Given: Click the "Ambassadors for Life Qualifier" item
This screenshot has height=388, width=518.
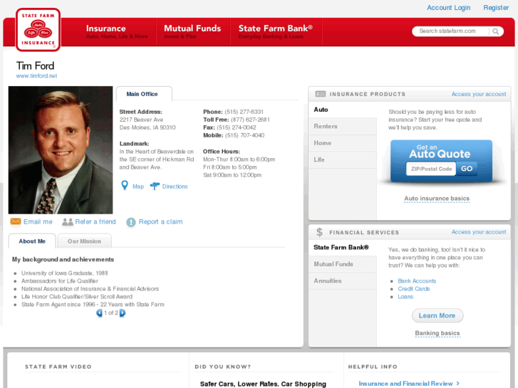Looking at the screenshot, I should 60,281.
